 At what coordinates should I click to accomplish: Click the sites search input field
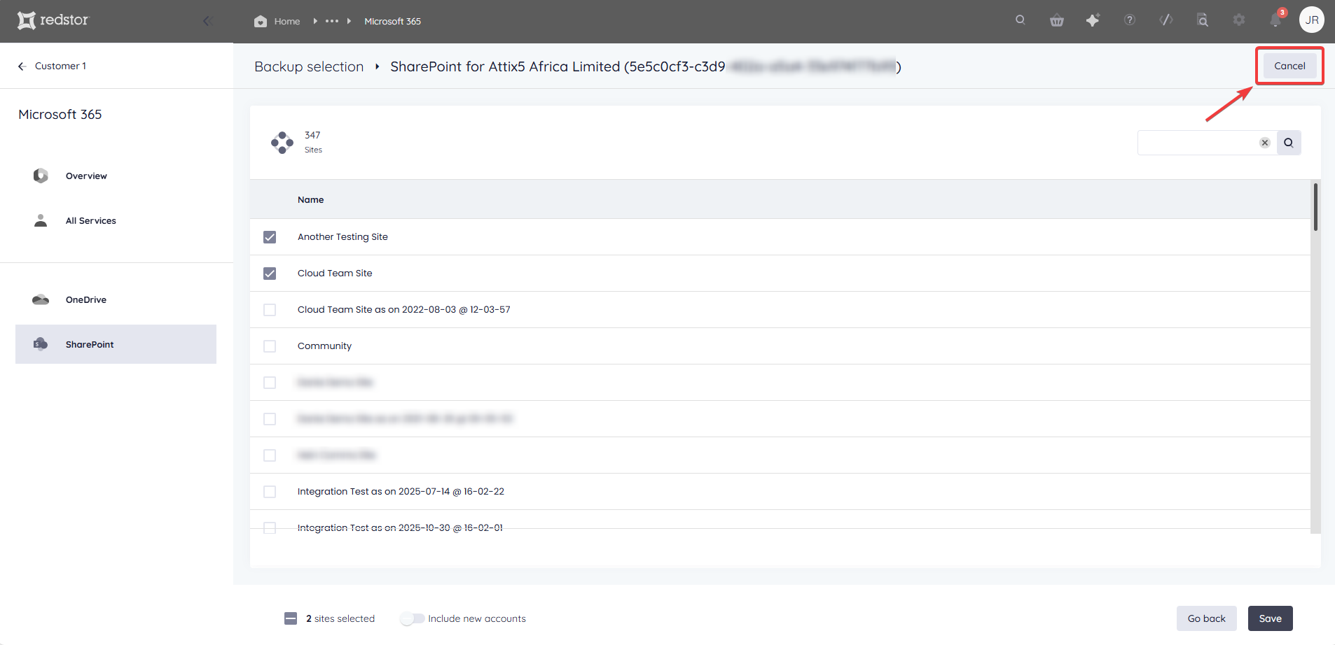(x=1198, y=143)
